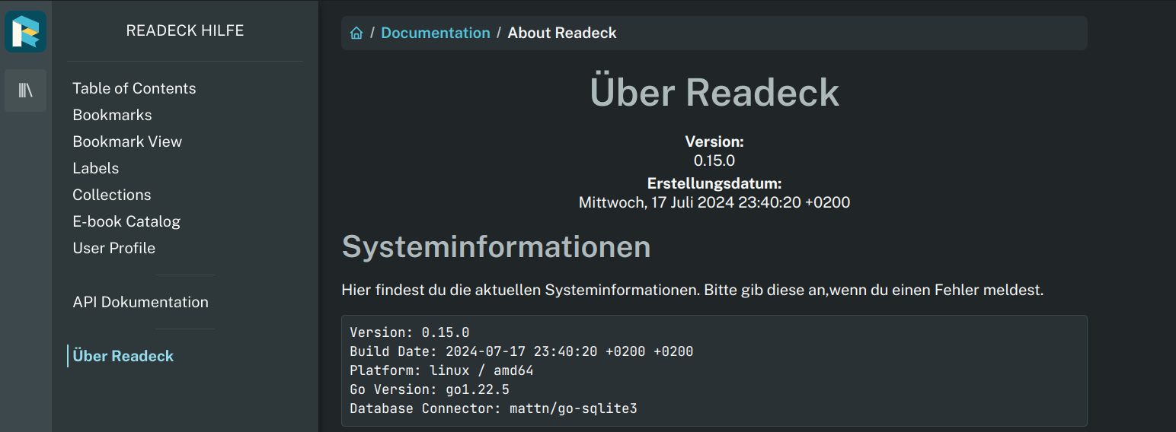
Task: Open the Bookmarks help page
Action: coord(112,115)
